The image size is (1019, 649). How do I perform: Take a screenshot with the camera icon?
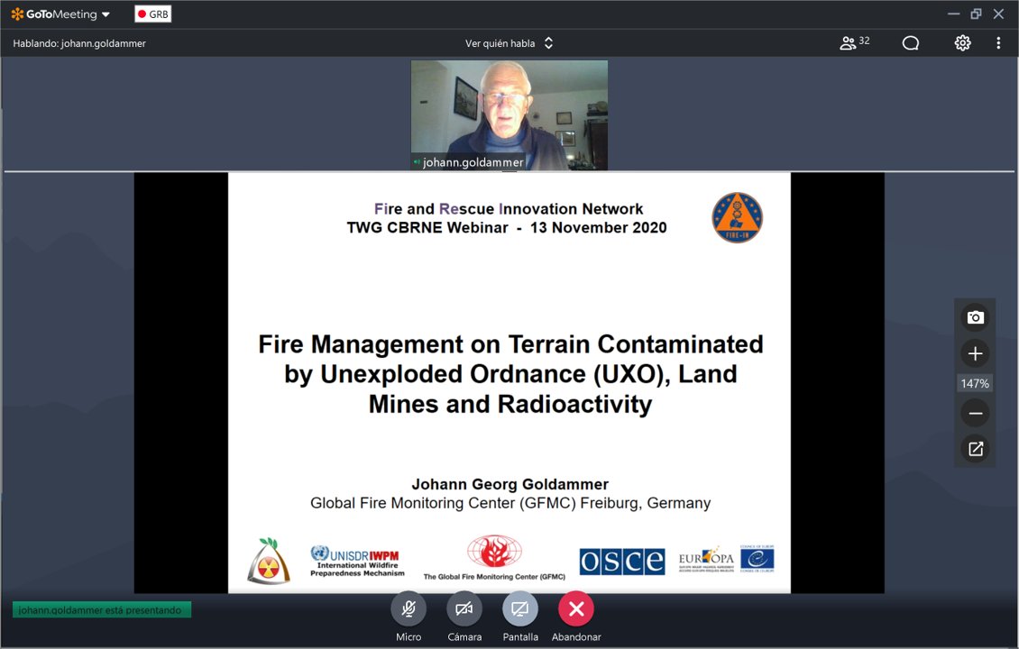975,317
